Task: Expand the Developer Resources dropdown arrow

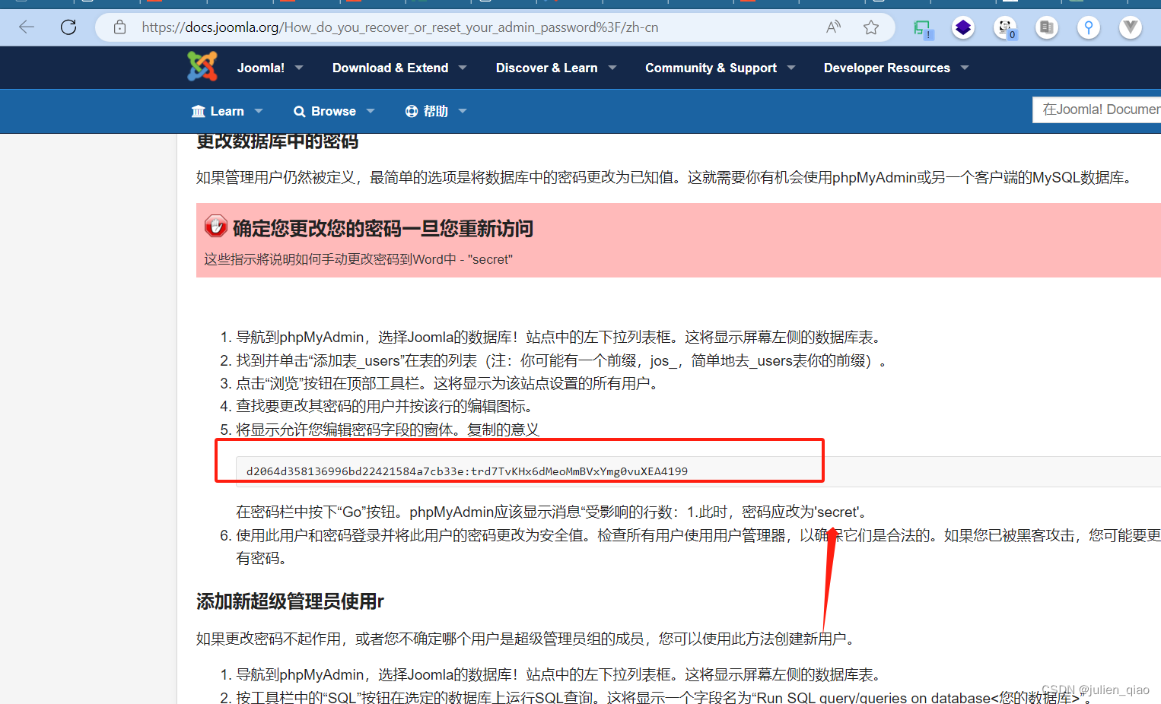Action: pyautogui.click(x=965, y=68)
